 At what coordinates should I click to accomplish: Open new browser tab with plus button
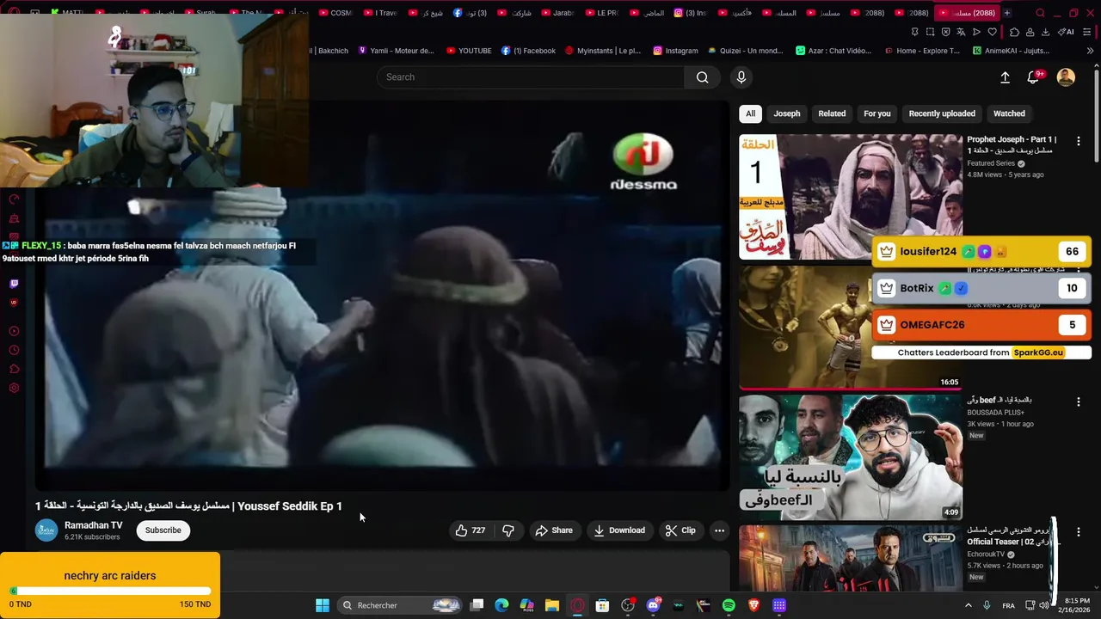(1007, 13)
